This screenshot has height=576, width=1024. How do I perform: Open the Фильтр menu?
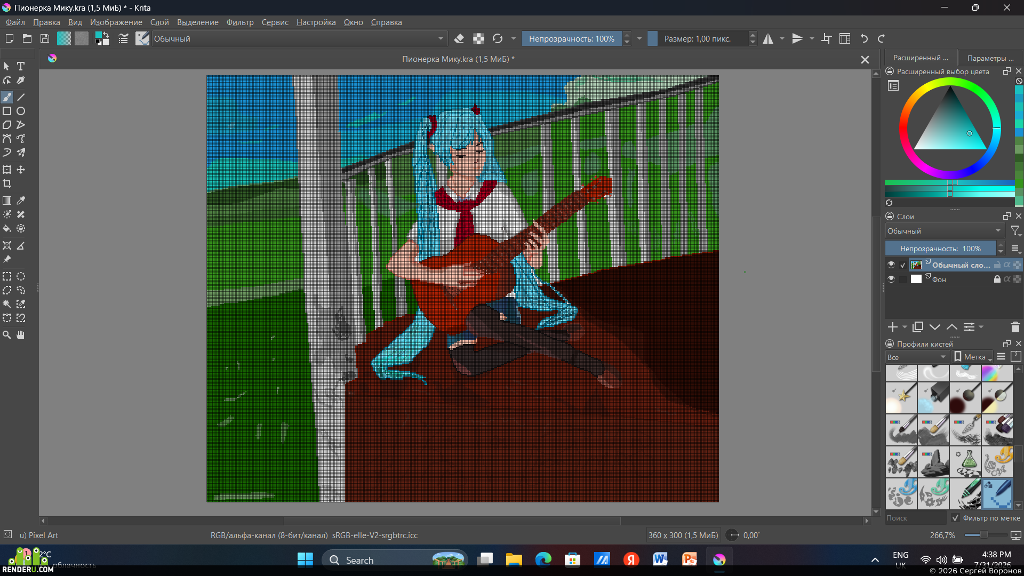240,22
